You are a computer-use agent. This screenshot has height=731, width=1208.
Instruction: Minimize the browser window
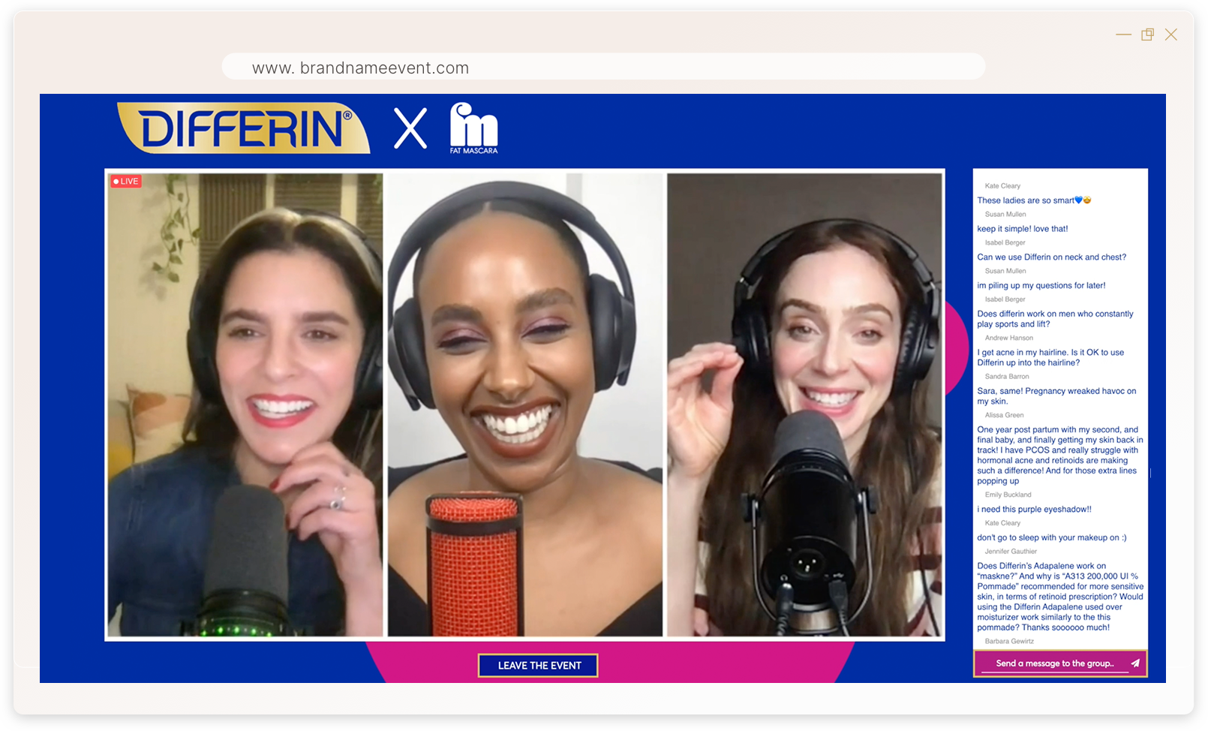pyautogui.click(x=1123, y=35)
